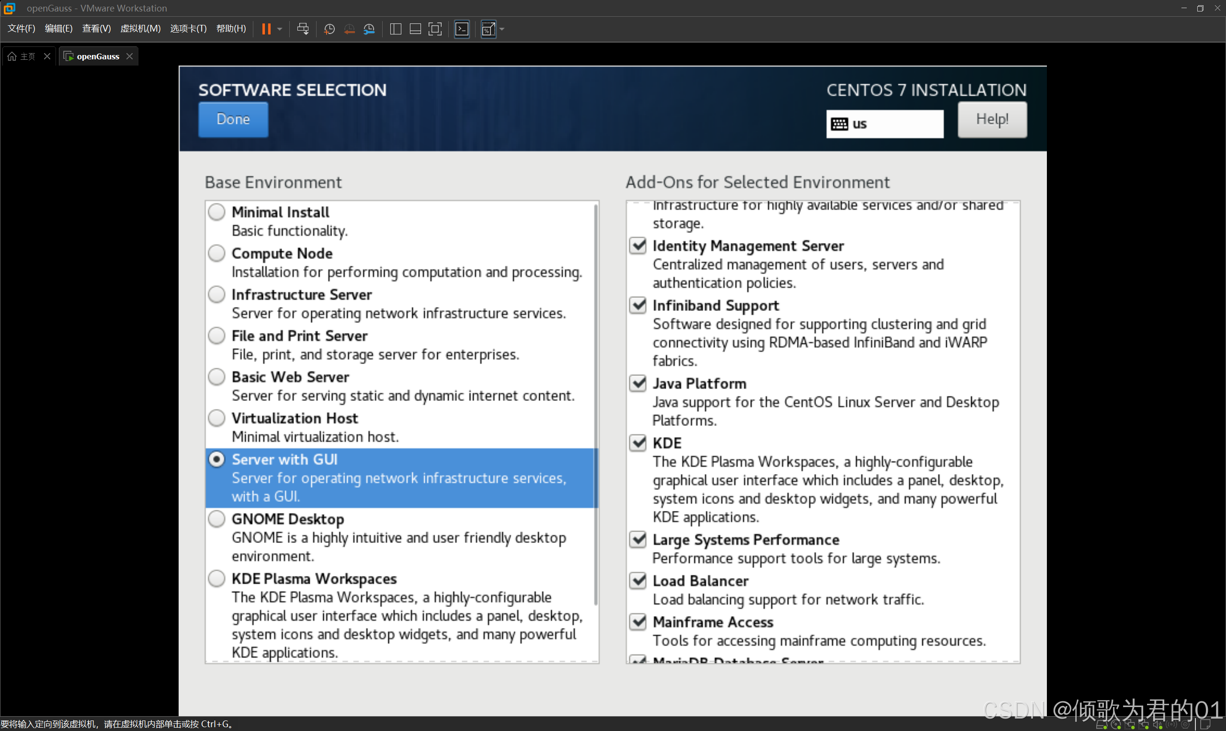Click Send Ctrl+Alt+Del toolbar icon

click(303, 29)
